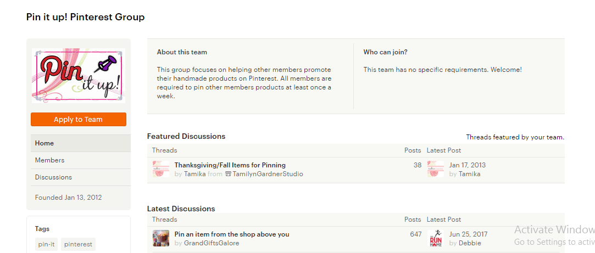Viewport: 595px width, 253px height.
Task: Click the Pin it up! Pinterest Group title
Action: click(x=86, y=17)
